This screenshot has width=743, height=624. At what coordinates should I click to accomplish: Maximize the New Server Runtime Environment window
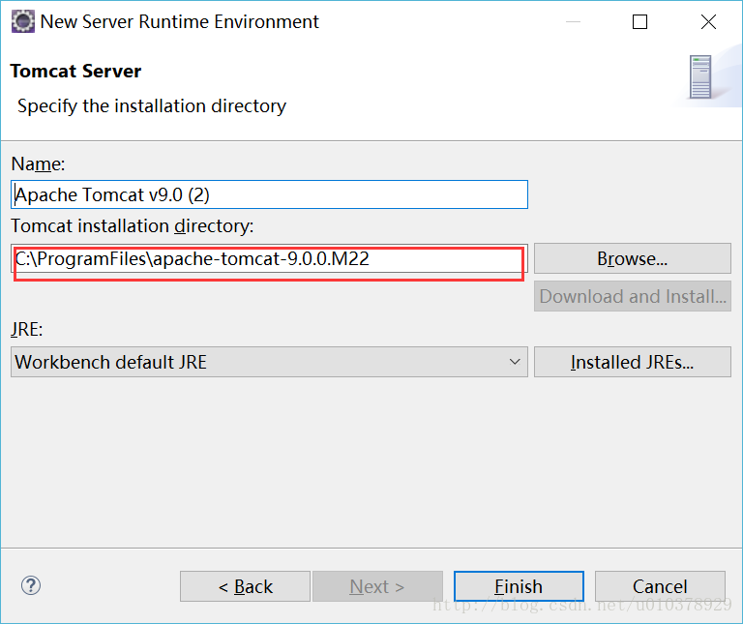pyautogui.click(x=639, y=22)
